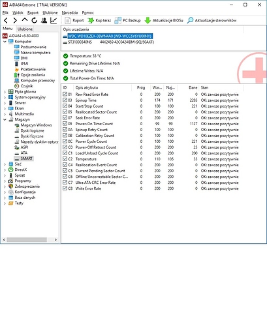The width and height of the screenshot is (267, 326).
Task: Open the user management icon in toolbar
Action: coord(44,20)
